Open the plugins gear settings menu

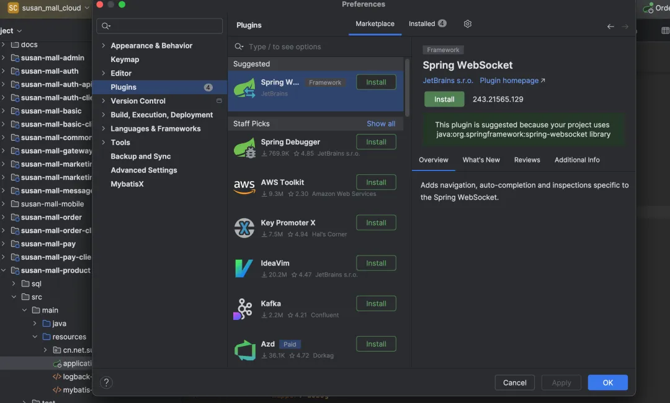[x=468, y=24]
